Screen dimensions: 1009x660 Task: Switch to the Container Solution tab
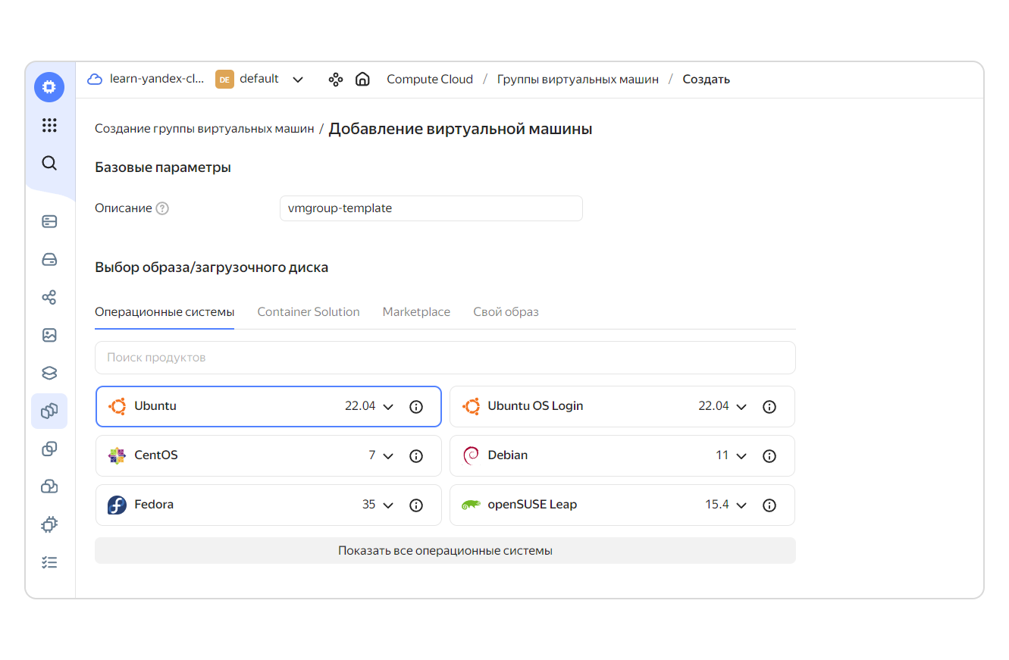309,311
